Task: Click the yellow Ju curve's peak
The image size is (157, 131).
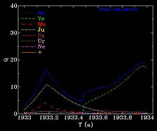Action: pos(47,85)
